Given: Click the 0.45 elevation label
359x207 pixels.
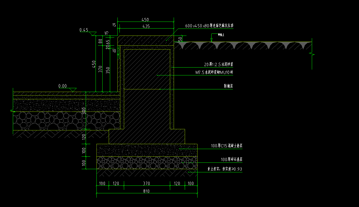Looking at the screenshot, I should coord(84,30).
